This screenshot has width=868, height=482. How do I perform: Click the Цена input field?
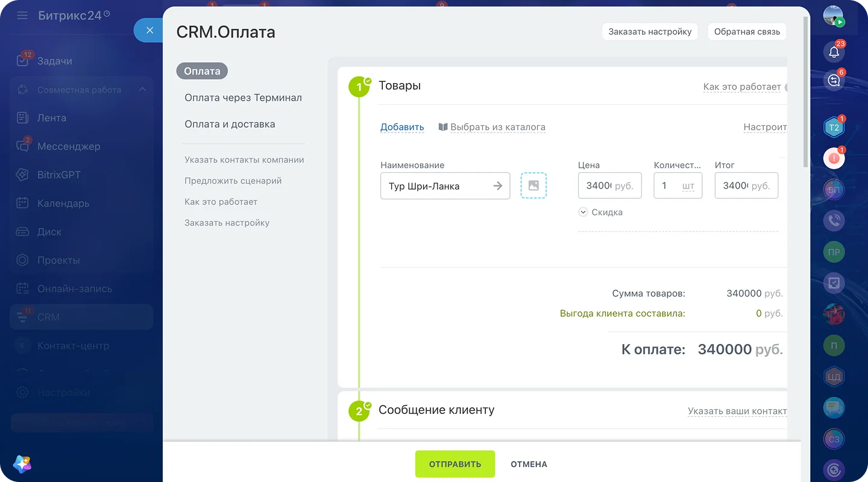609,186
